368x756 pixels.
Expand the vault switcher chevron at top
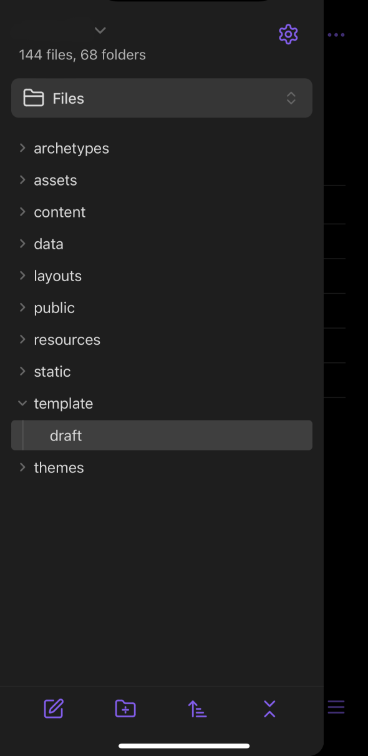(100, 30)
